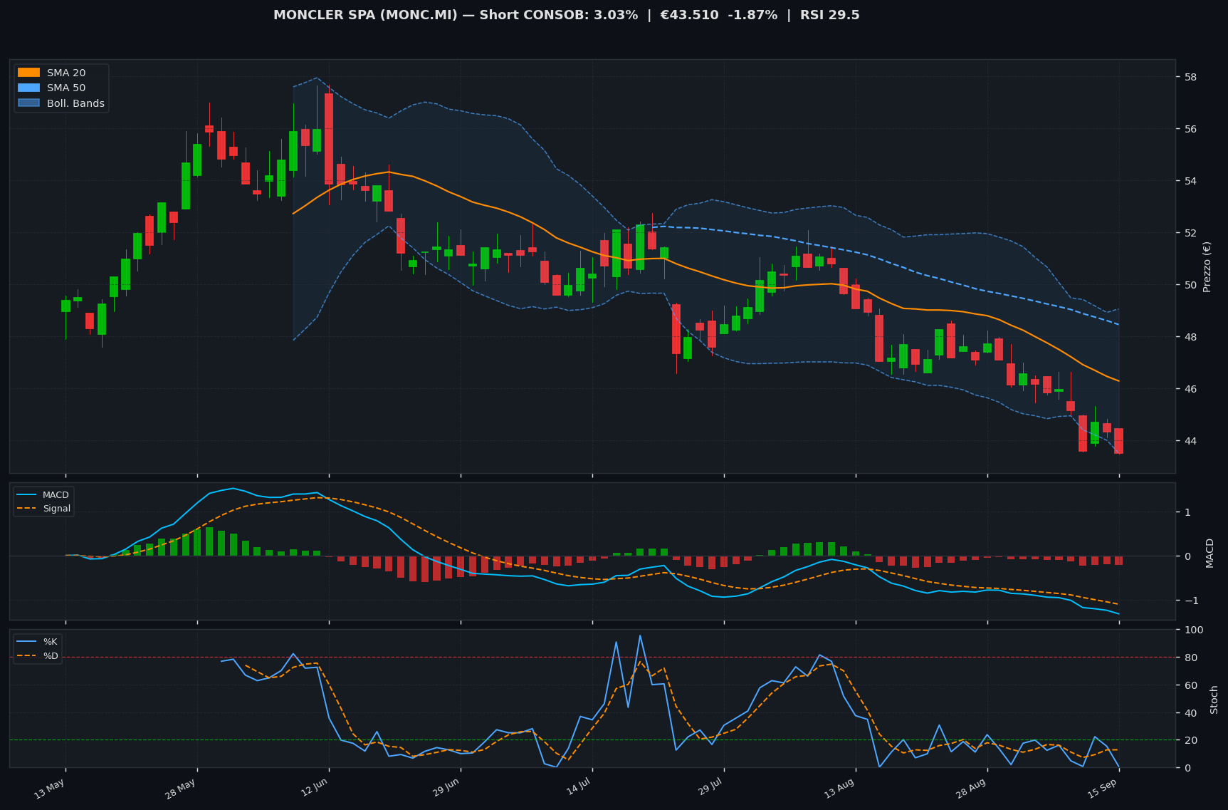This screenshot has height=810, width=1228.
Task: Click the 46 price axis tick label
Action: 1190,389
